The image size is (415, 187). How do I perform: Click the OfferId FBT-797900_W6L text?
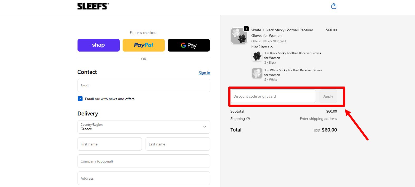click(x=269, y=41)
